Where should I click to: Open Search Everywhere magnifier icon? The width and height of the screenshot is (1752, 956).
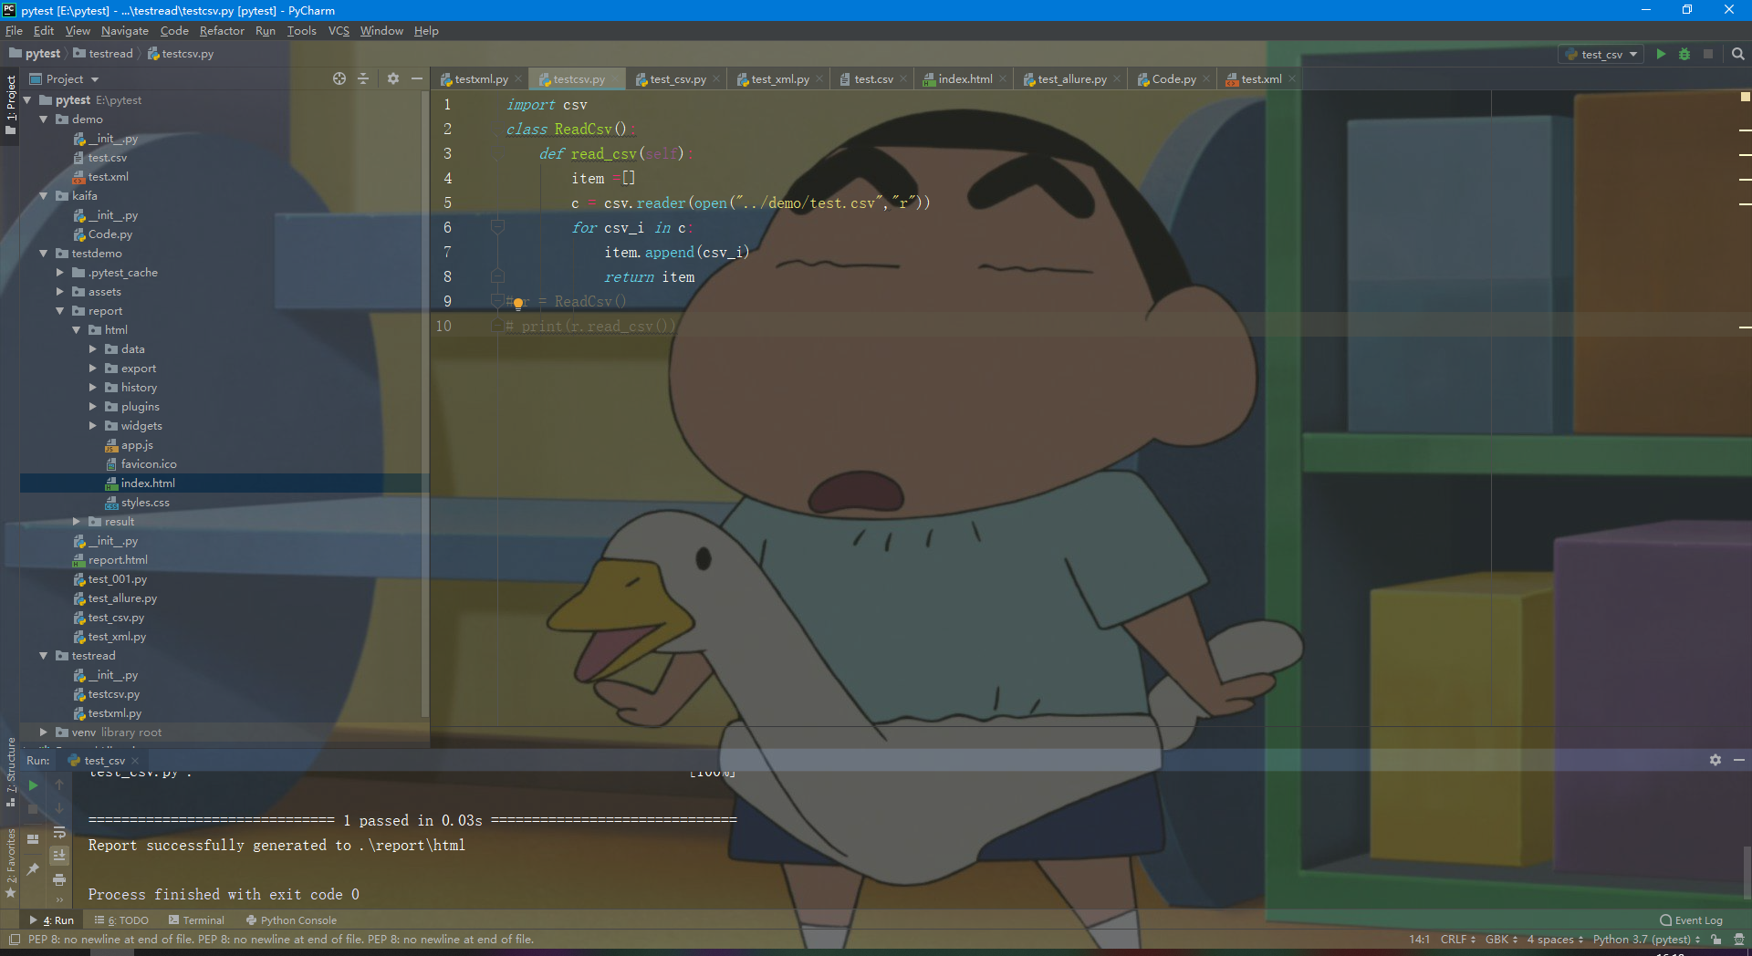(x=1738, y=54)
